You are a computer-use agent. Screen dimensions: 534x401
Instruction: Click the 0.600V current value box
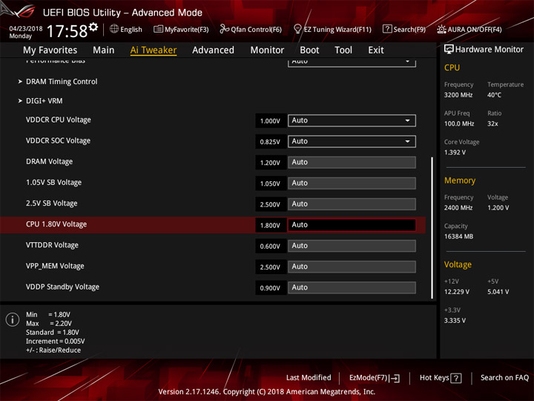point(271,247)
